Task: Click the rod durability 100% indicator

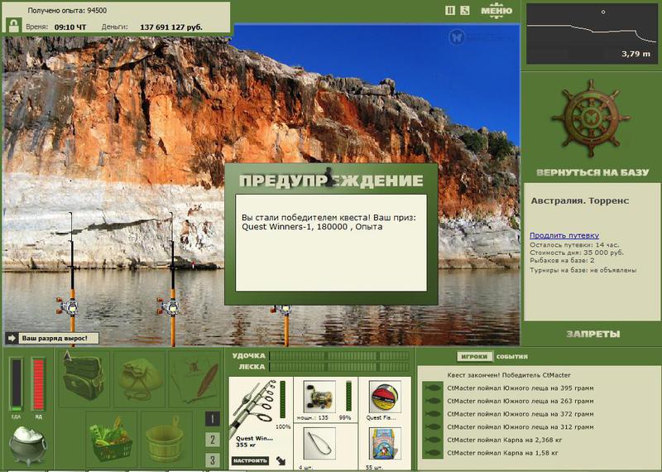Action: (x=283, y=426)
